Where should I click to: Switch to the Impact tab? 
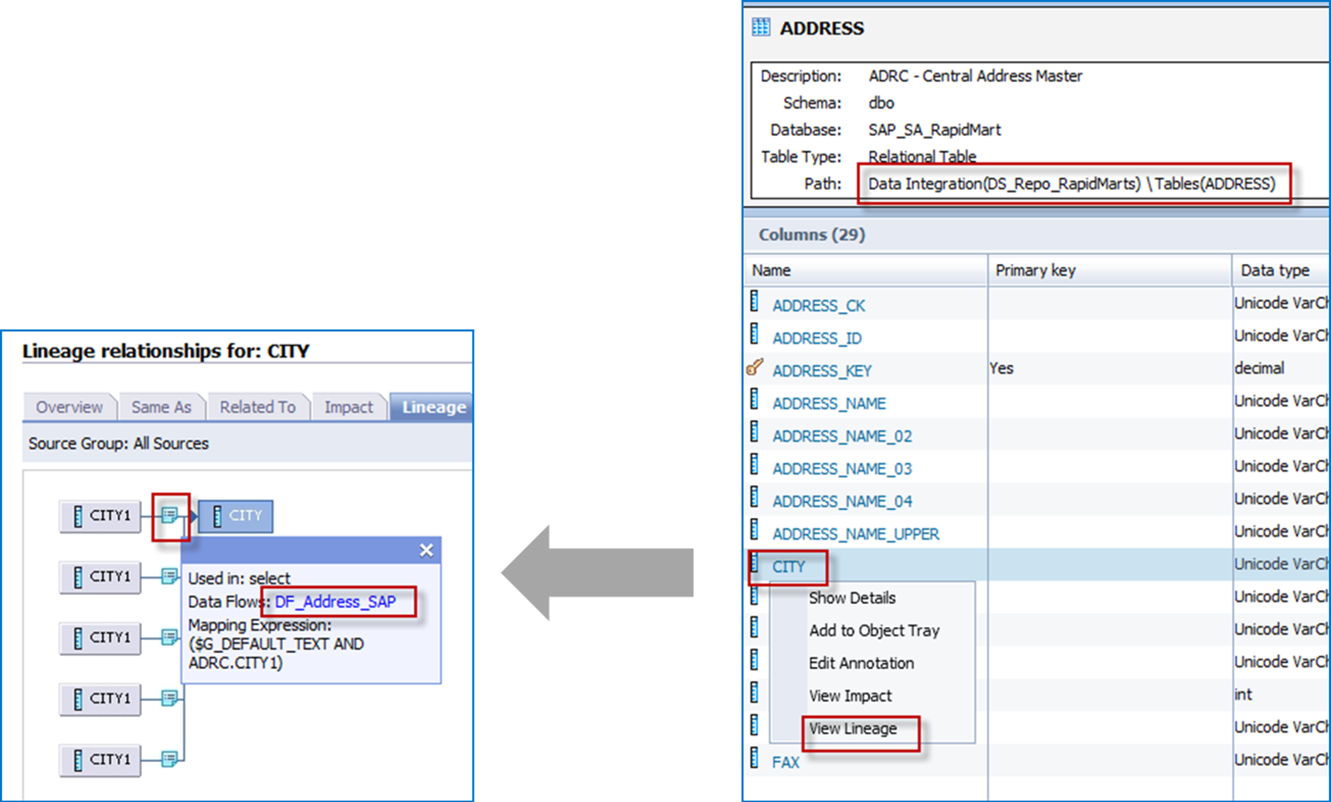coord(348,406)
